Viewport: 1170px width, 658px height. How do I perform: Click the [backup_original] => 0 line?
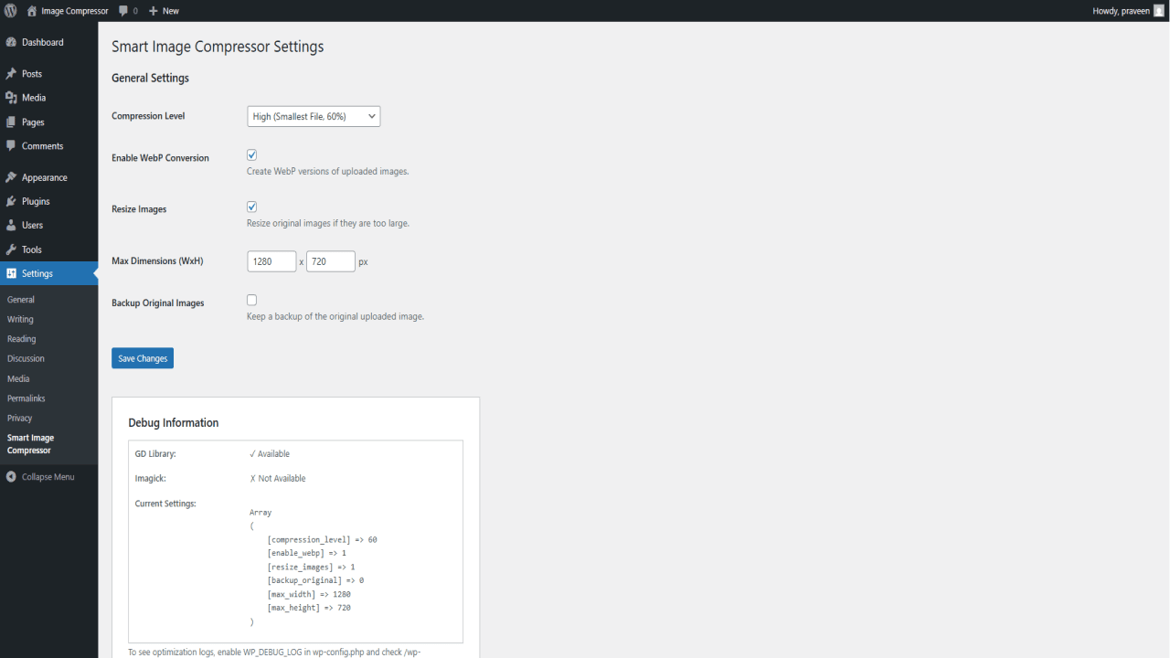coord(316,581)
